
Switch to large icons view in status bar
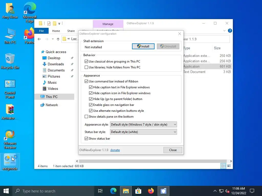click(x=229, y=166)
